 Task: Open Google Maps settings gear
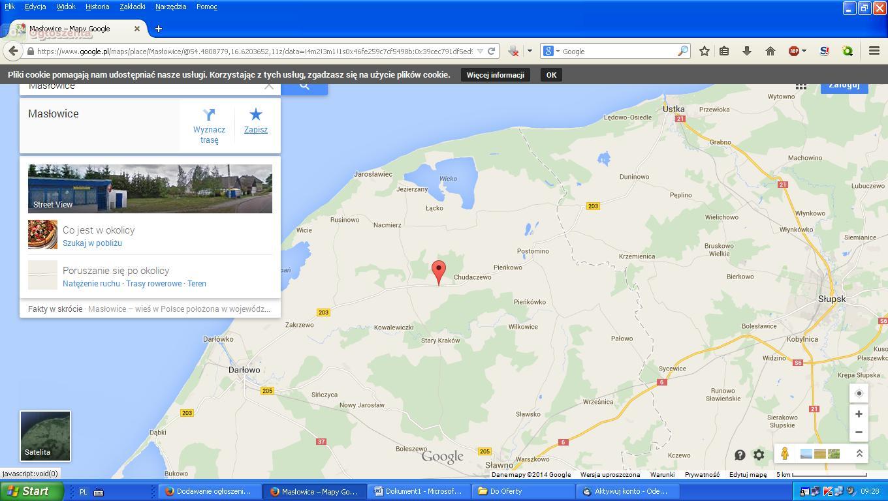tap(759, 455)
